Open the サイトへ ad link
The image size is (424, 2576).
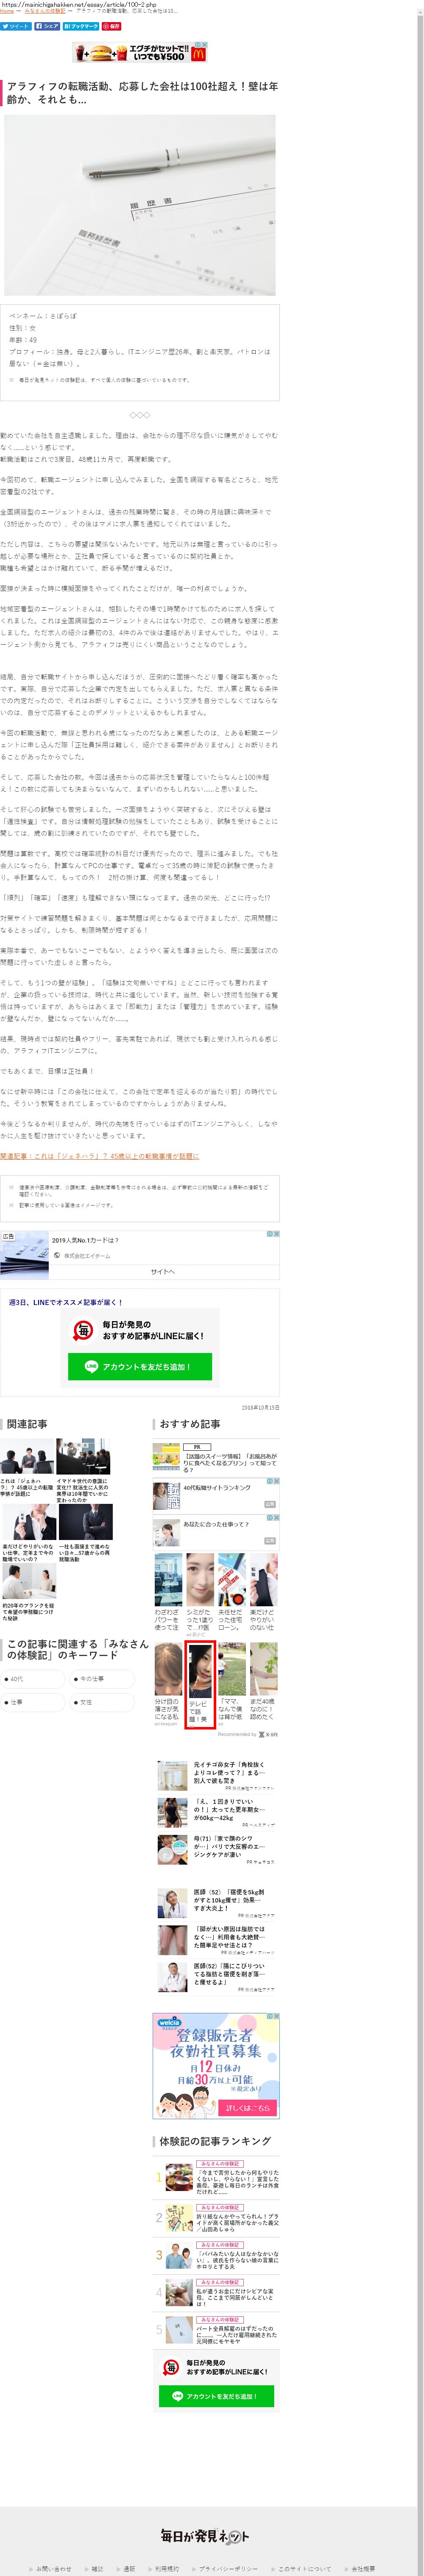pos(163,1272)
